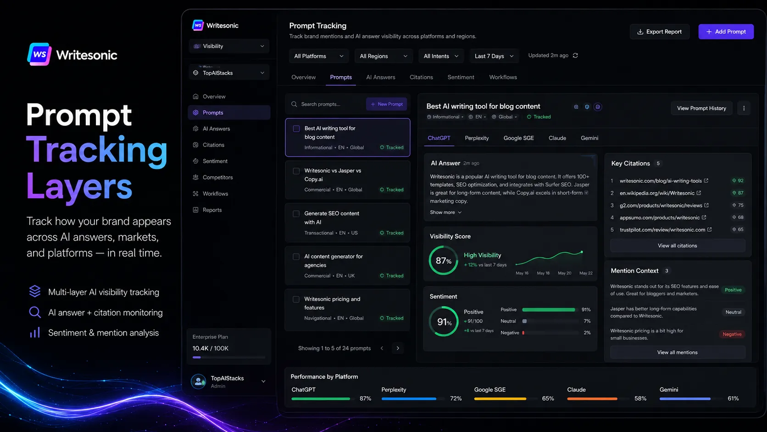Click the TopAIStacks user avatar
This screenshot has height=432, width=767.
coord(198,382)
